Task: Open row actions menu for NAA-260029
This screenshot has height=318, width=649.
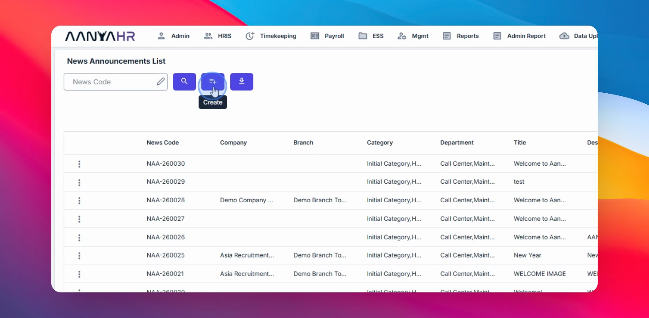Action: [x=79, y=182]
